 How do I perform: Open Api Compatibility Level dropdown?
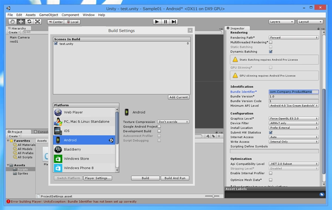pyautogui.click(x=294, y=164)
